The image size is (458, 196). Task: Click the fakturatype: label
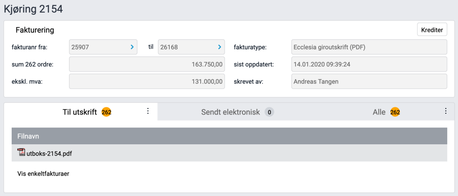click(250, 47)
